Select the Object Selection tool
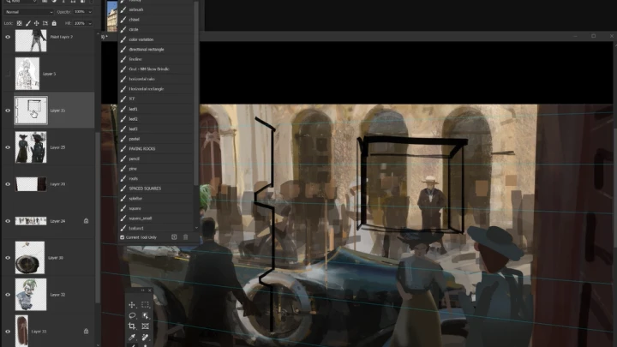 tap(145, 315)
